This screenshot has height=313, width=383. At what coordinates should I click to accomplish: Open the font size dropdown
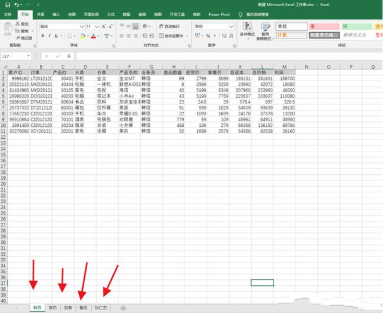(97, 26)
